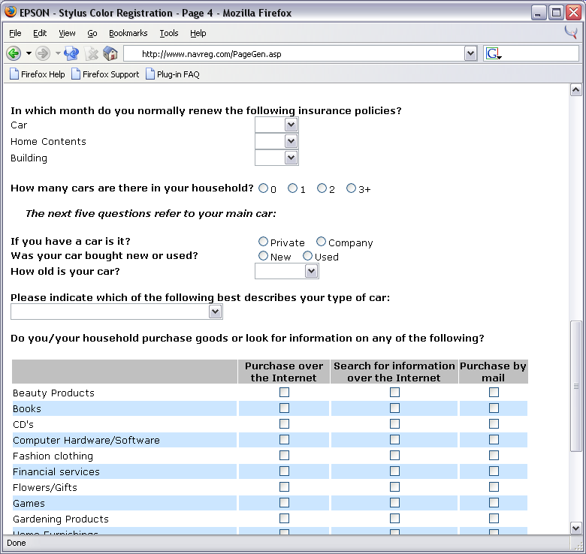Open the Plug-in FAQ bookmark

(x=172, y=74)
